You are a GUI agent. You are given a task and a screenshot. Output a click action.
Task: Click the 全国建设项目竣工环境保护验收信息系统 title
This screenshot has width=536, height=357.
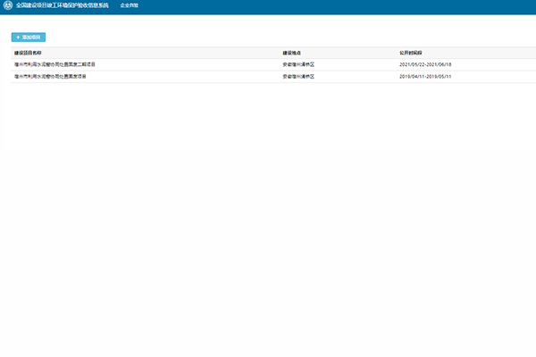61,5
